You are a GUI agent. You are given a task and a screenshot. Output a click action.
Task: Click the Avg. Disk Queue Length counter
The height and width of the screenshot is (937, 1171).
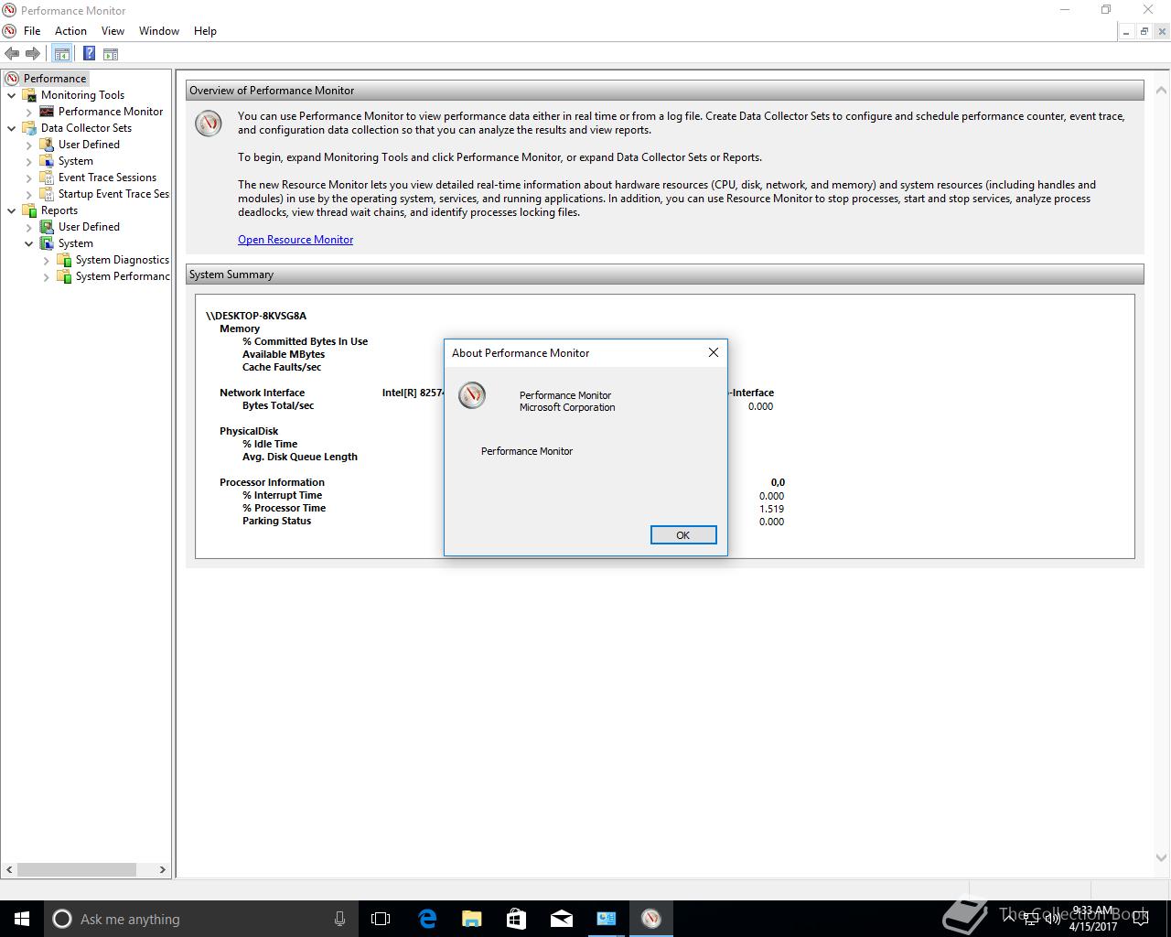coord(300,457)
